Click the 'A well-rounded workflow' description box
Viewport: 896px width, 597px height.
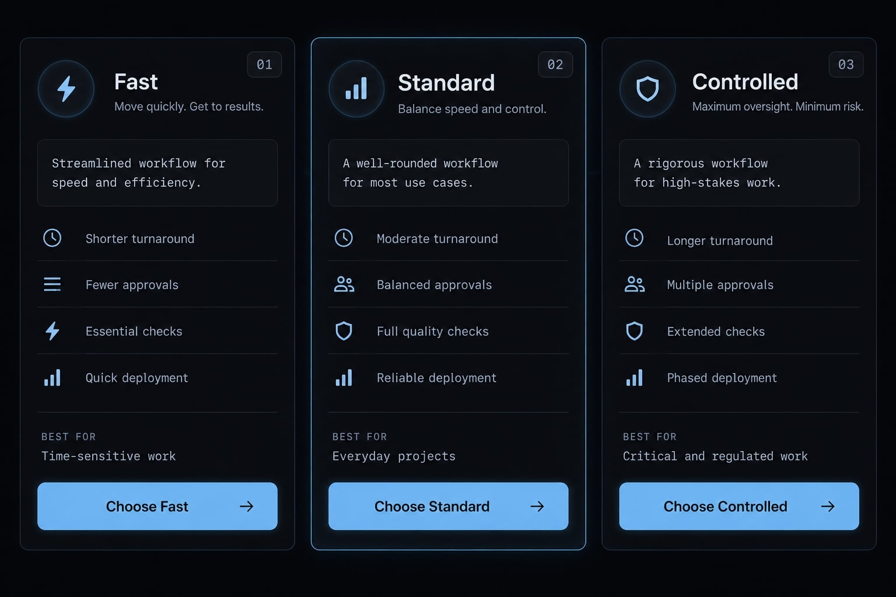pos(449,173)
